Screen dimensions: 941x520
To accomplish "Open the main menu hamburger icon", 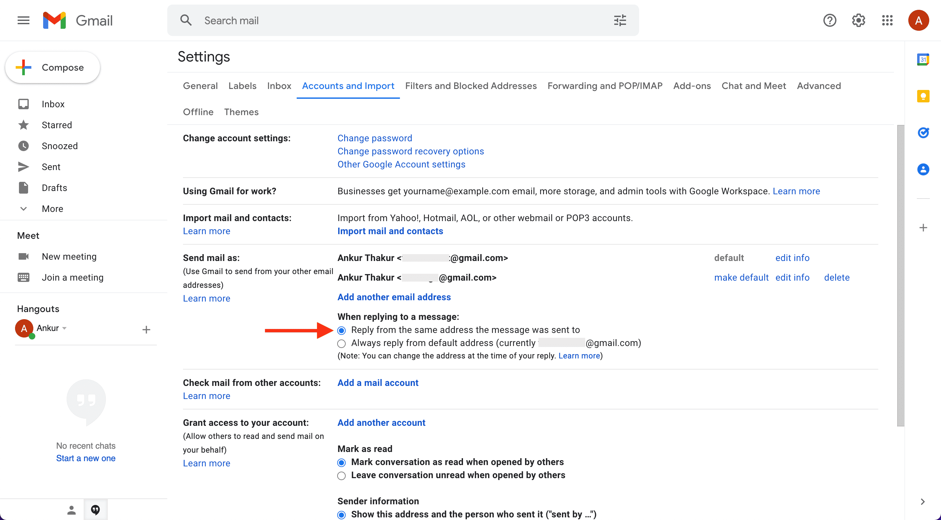I will click(x=24, y=21).
